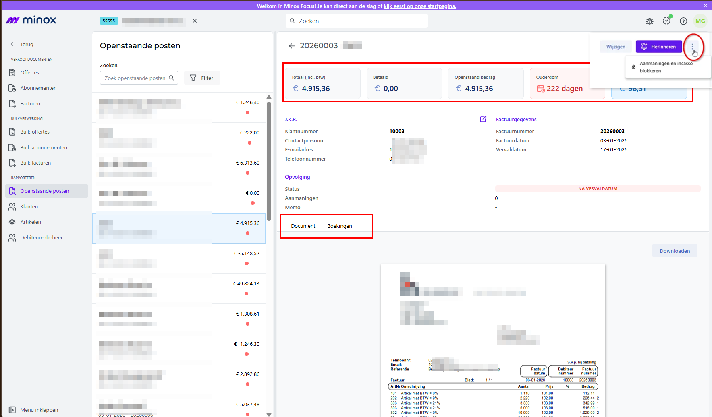The height and width of the screenshot is (417, 712).
Task: Click the Herinneren button
Action: coord(659,47)
